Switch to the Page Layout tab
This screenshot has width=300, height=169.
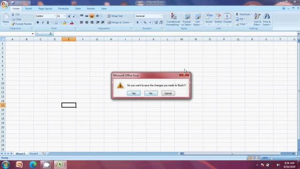click(x=45, y=8)
